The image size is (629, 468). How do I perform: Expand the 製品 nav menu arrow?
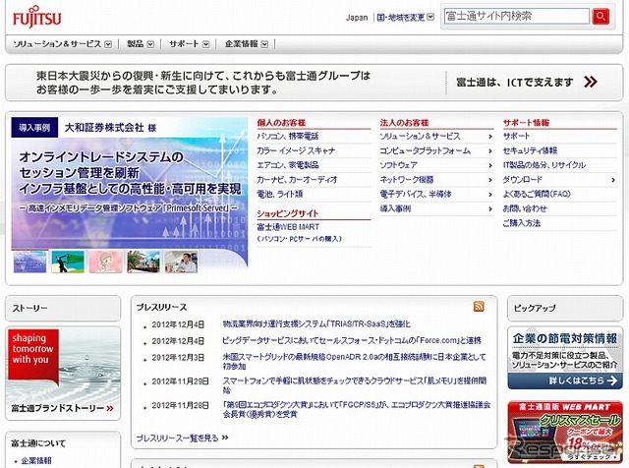coord(150,44)
